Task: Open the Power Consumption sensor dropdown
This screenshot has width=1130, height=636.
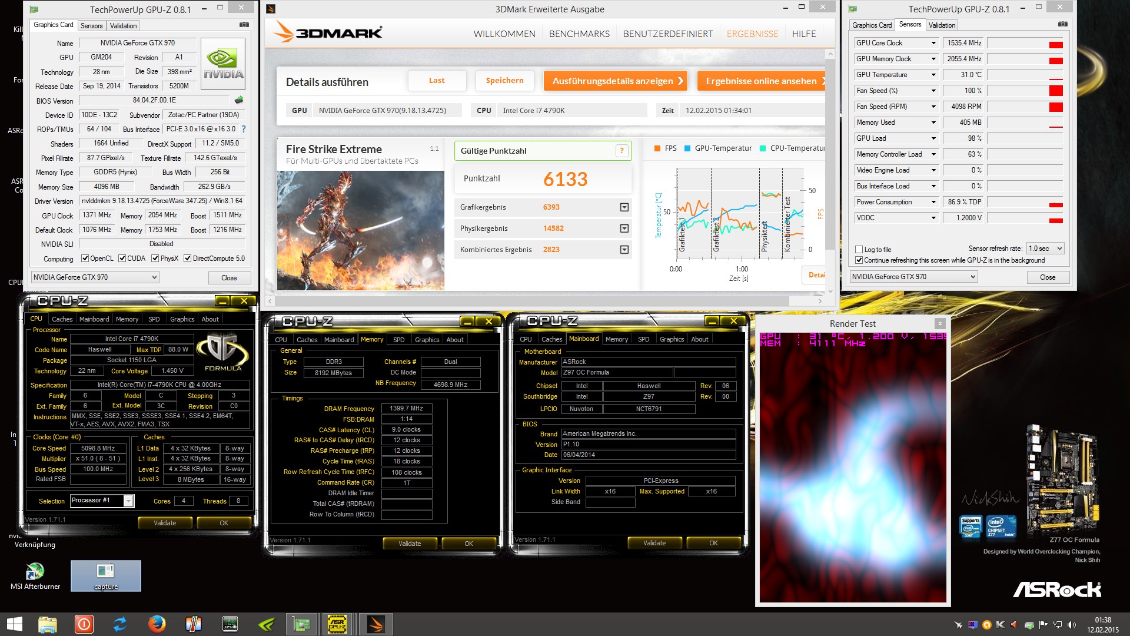Action: tap(933, 202)
